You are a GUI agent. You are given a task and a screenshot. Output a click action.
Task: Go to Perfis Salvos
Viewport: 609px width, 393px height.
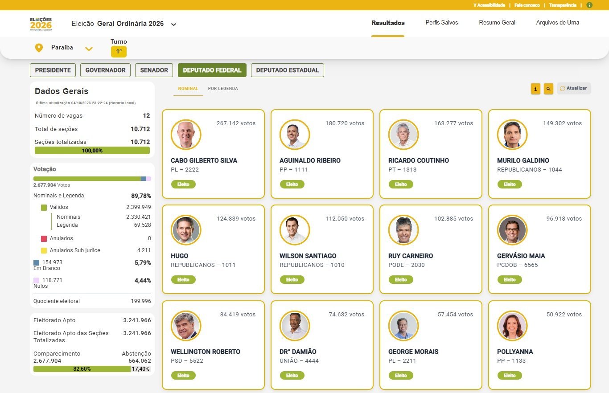442,23
